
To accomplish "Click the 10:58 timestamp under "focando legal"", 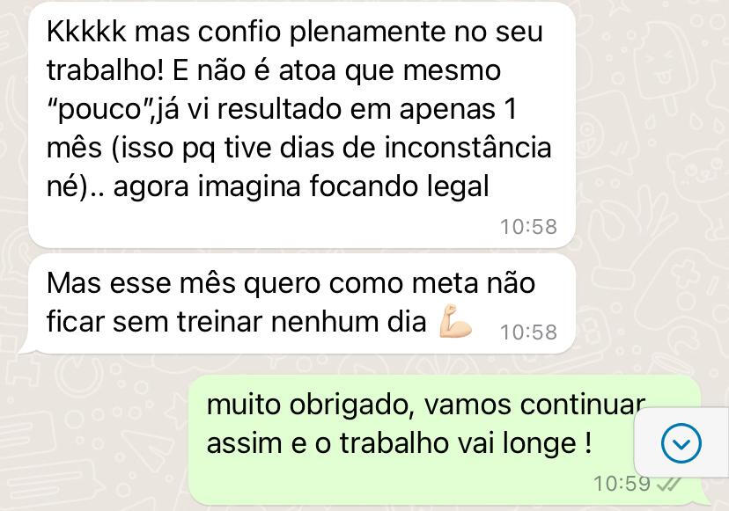I will point(528,227).
